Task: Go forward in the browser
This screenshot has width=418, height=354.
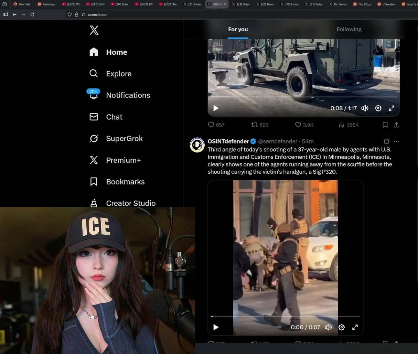Action: click(x=23, y=14)
